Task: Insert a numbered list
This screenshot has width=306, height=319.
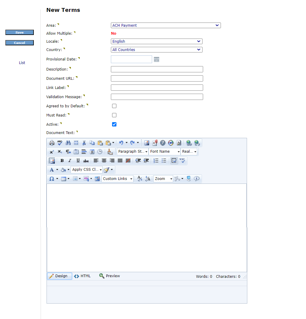Action: (156, 161)
